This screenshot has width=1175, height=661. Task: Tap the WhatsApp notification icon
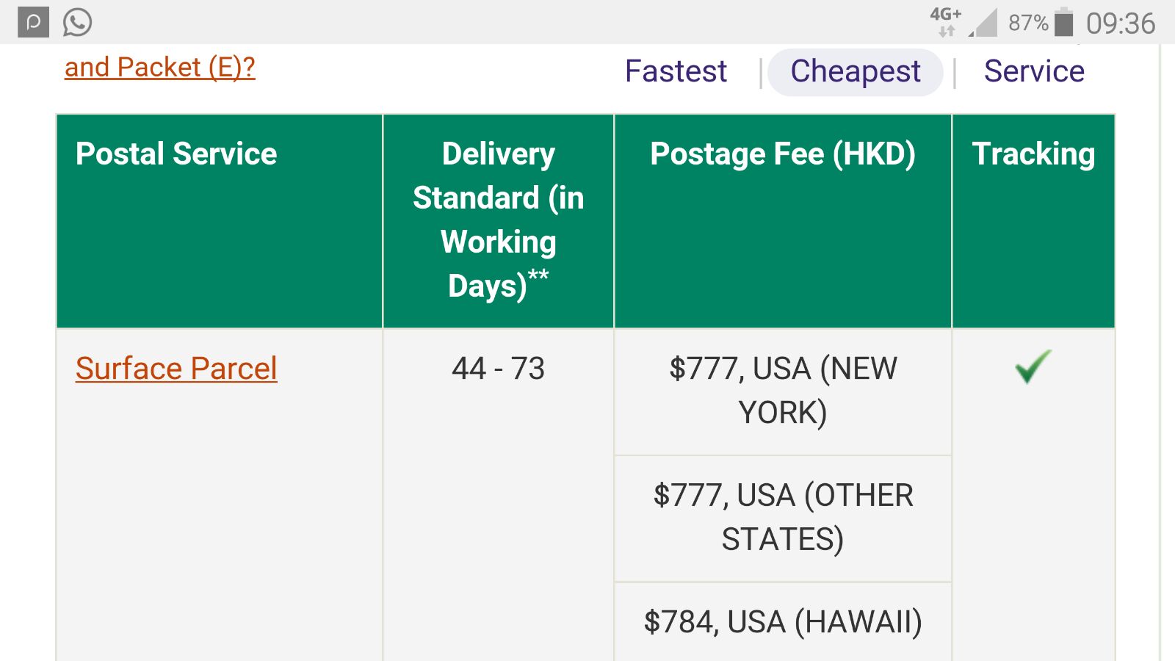[x=77, y=22]
